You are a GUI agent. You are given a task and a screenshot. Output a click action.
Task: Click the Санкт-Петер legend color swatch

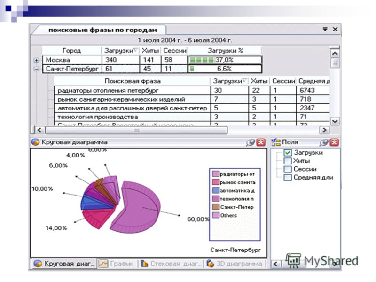point(216,207)
